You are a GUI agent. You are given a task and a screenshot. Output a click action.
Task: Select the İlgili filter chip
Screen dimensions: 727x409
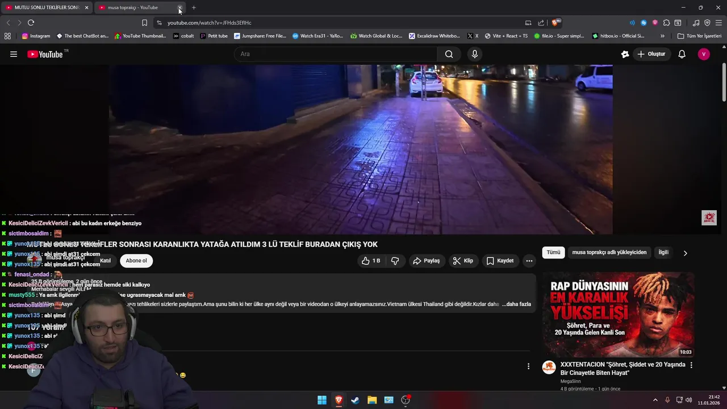[x=663, y=252]
